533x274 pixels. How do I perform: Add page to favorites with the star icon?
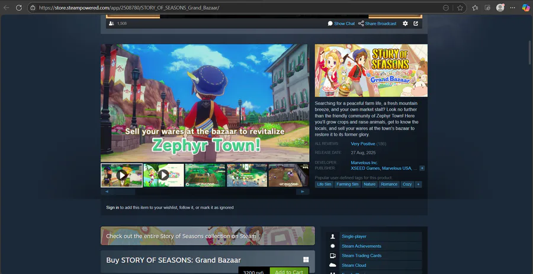(460, 8)
